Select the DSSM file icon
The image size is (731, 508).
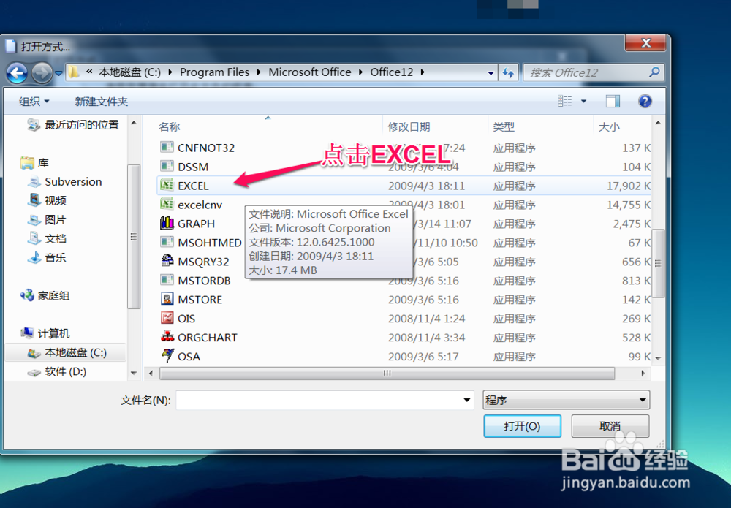coord(167,166)
